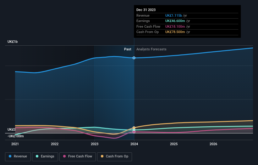Image resolution: width=258 pixels, height=165 pixels.
Task: Click the blue Revenue data point at 2024
Action: (134, 58)
